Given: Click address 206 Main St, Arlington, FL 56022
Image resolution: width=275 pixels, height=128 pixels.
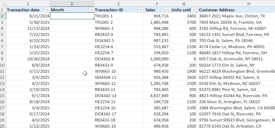Looking at the screenshot, I should pos(236,102).
